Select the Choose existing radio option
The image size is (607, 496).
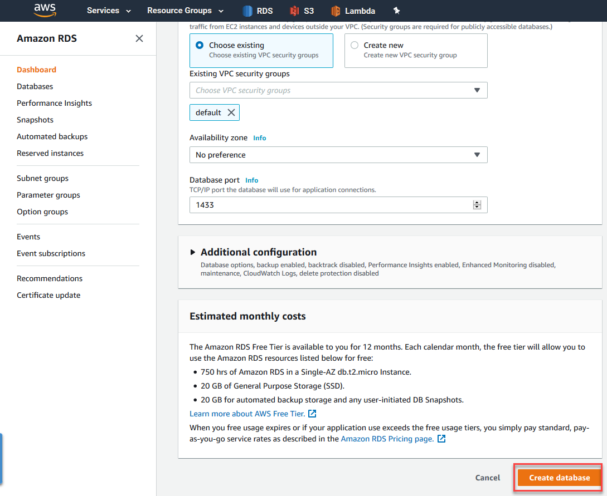coord(200,46)
